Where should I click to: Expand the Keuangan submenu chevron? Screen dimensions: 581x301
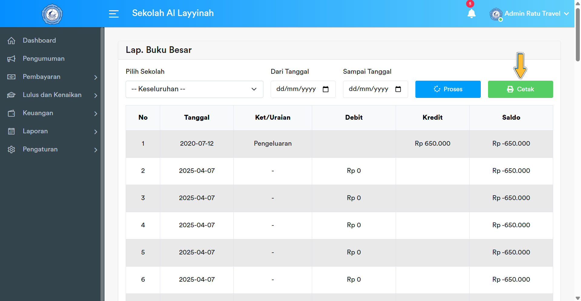(96, 114)
